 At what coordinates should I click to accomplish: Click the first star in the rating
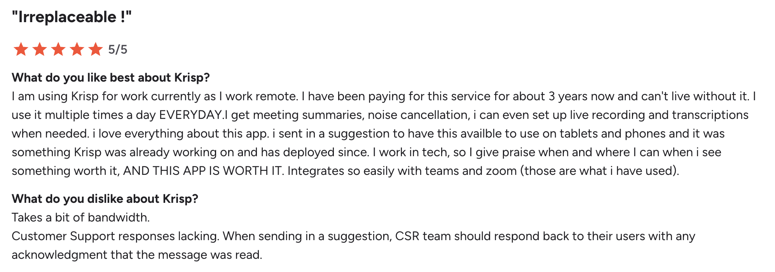(x=21, y=50)
